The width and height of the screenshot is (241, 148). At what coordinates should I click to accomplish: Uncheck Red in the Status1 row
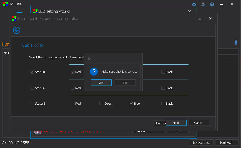(72, 72)
